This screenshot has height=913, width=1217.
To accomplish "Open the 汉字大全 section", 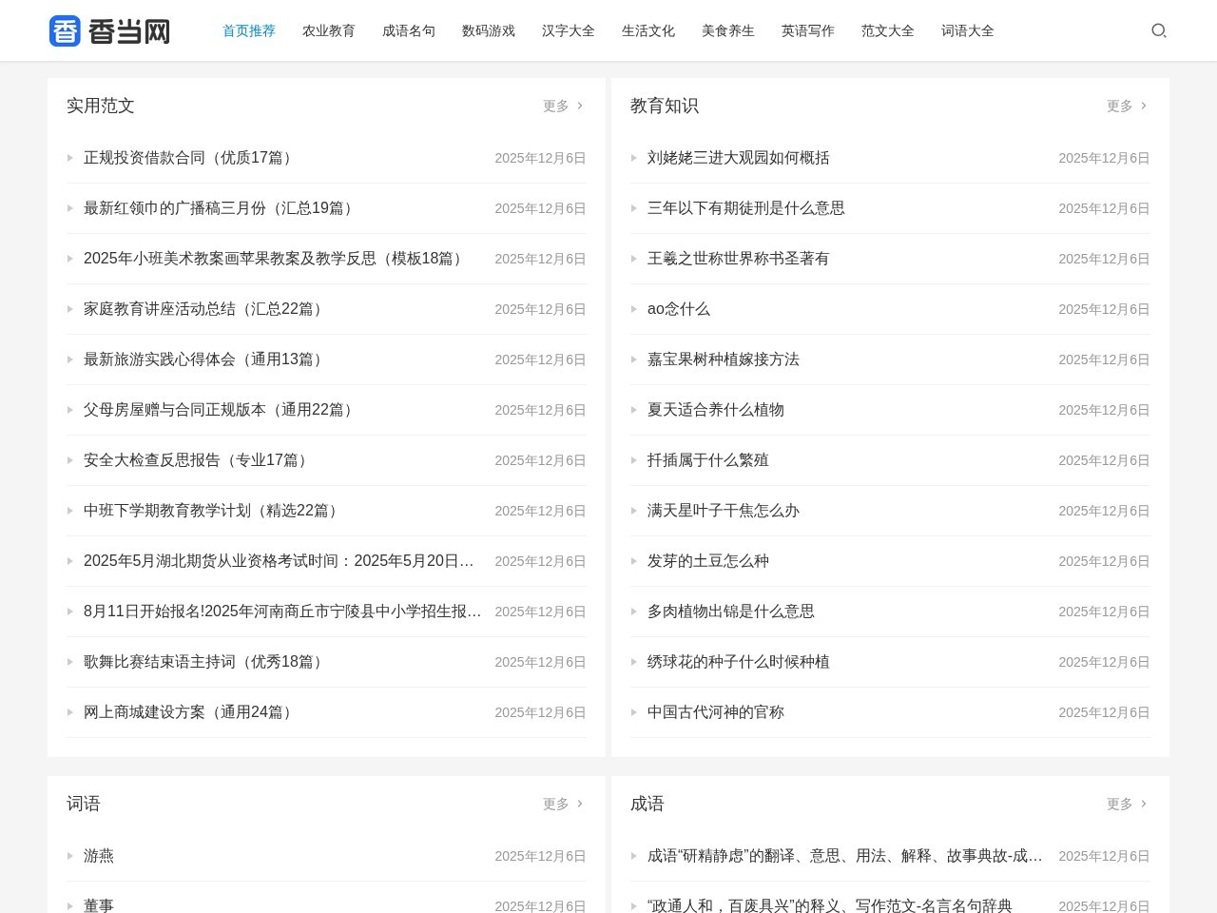I will 568,30.
